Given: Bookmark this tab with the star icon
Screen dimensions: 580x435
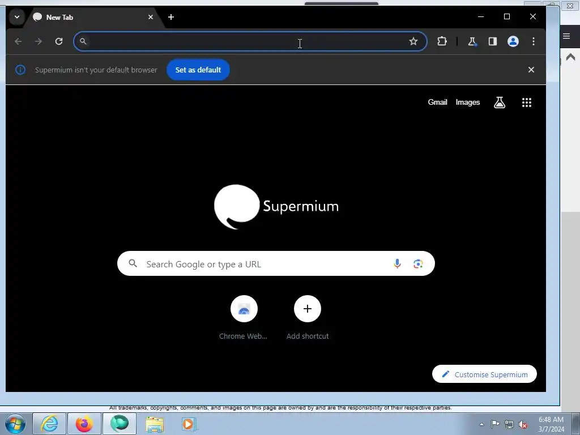Looking at the screenshot, I should (413, 41).
